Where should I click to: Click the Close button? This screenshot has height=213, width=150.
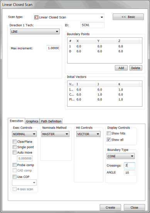coord(134,208)
